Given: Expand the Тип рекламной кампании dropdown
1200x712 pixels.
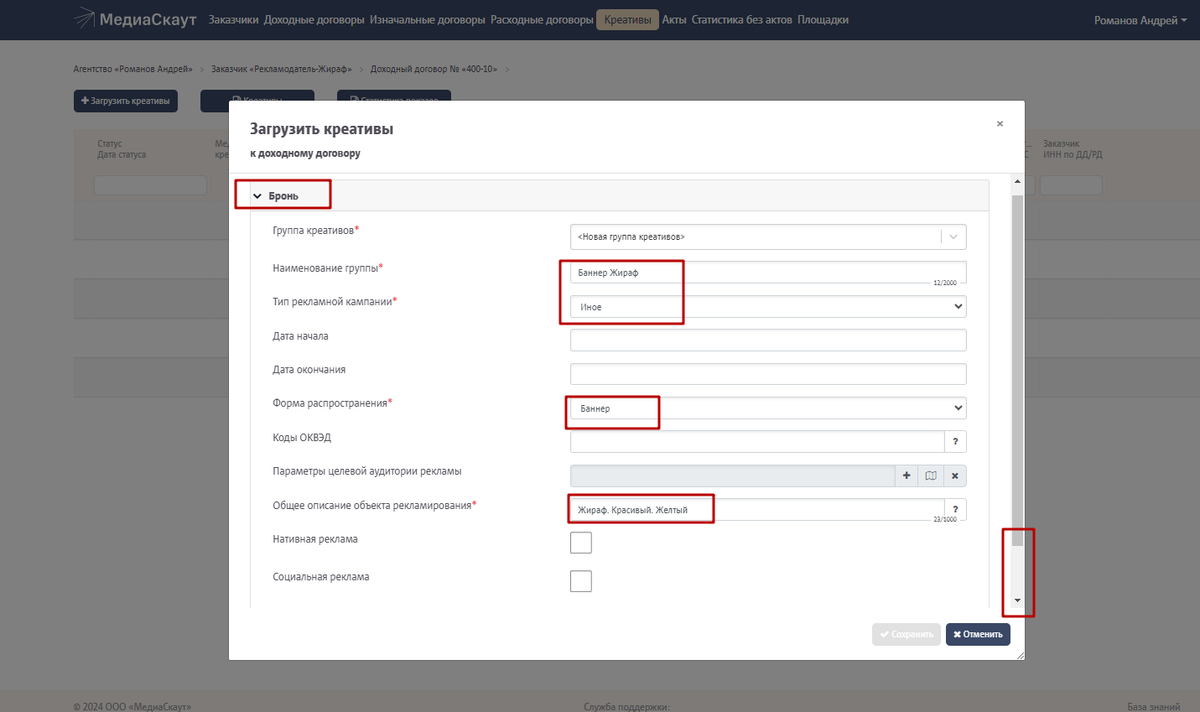Looking at the screenshot, I should (767, 307).
